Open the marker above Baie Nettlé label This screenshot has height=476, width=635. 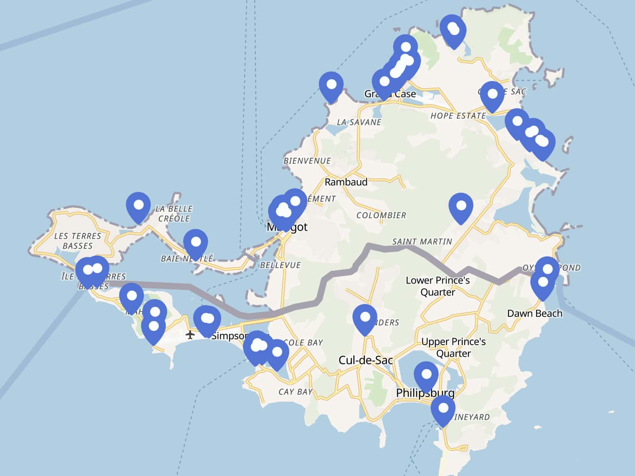[x=196, y=243]
